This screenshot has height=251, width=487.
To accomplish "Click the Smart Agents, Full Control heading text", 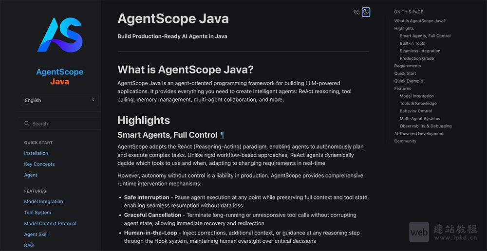I will pyautogui.click(x=167, y=135).
